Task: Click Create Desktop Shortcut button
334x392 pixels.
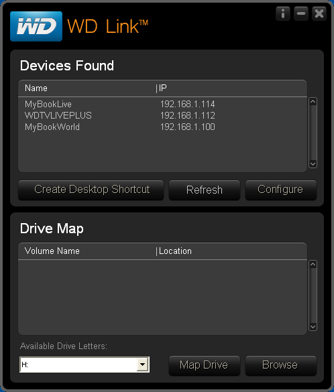Action: pyautogui.click(x=91, y=190)
